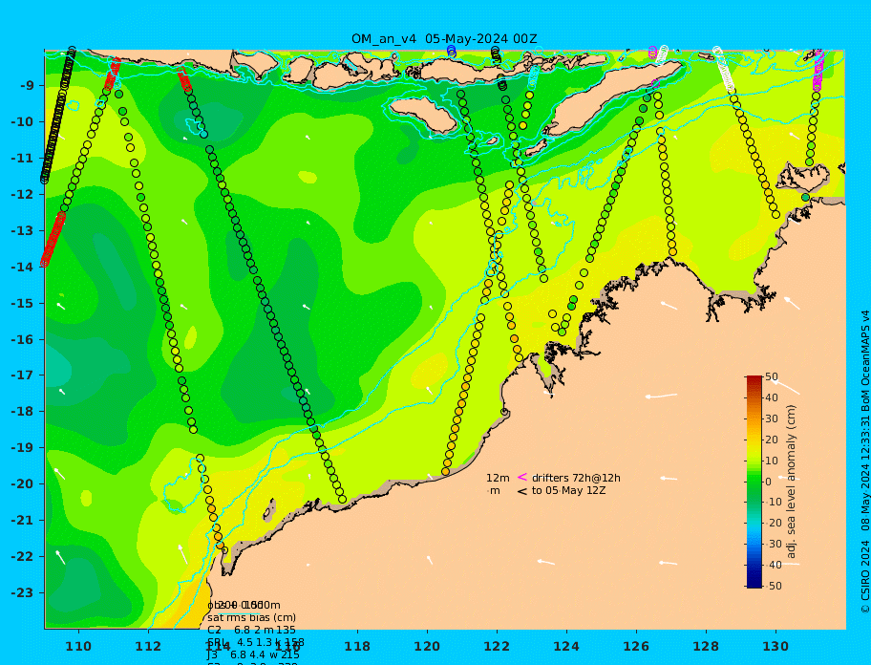Screen dimensions: 871x665
Task: Click latitude axis label -9
Action: 28,86
